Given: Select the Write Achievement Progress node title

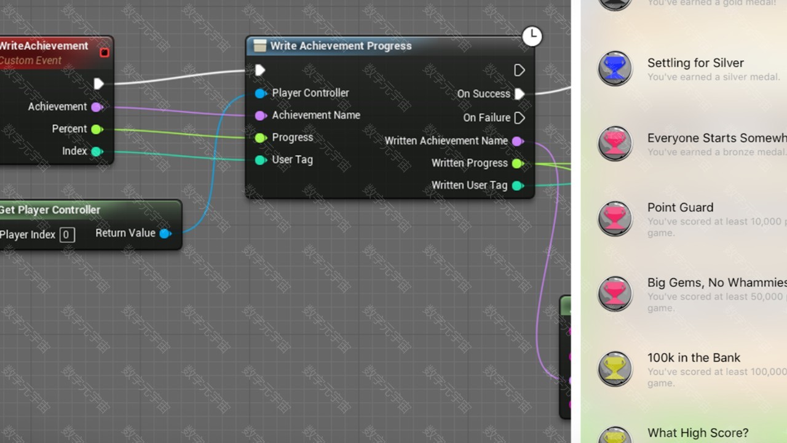Looking at the screenshot, I should coord(341,46).
